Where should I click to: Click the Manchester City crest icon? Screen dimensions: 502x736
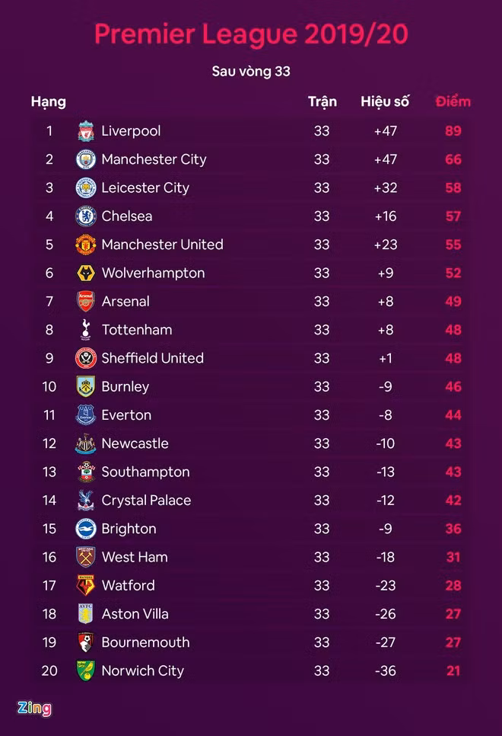click(86, 159)
